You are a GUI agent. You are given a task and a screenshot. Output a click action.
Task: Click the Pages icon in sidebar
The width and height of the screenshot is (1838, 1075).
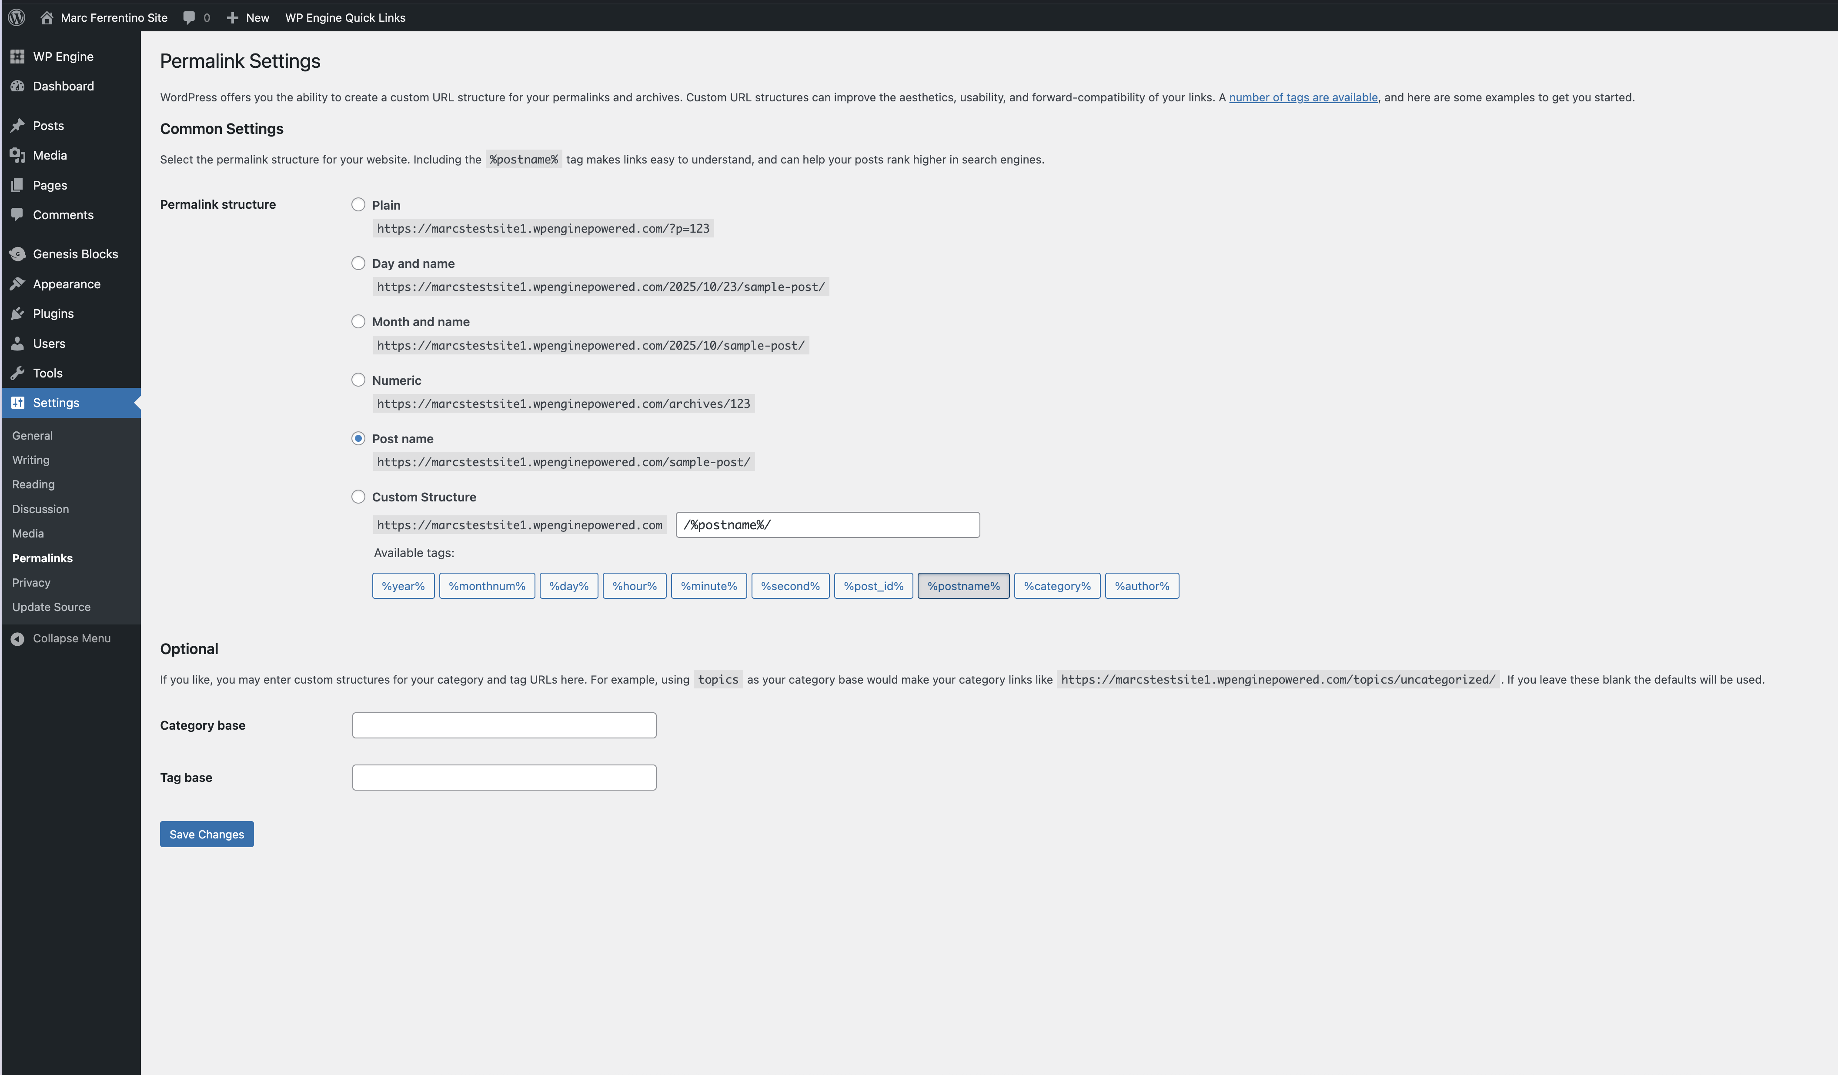tap(18, 184)
